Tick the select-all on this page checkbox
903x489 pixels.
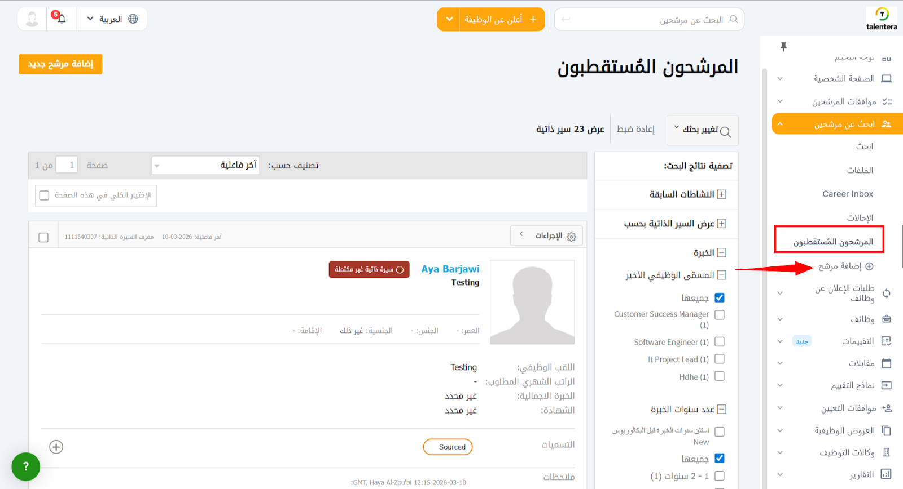[45, 195]
